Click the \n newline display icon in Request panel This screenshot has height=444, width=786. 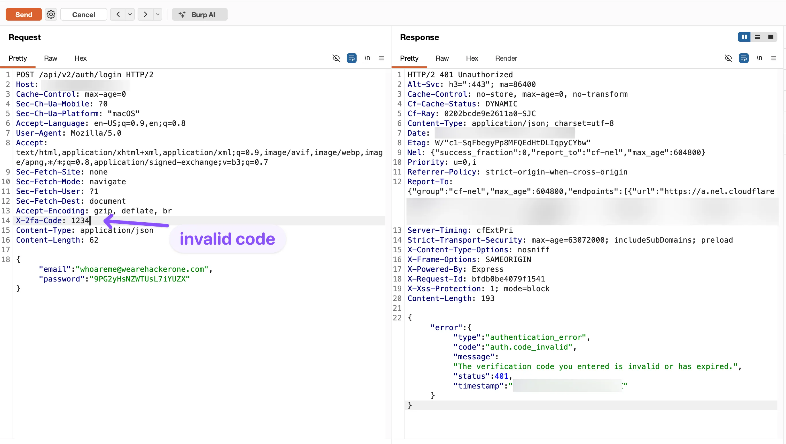367,58
